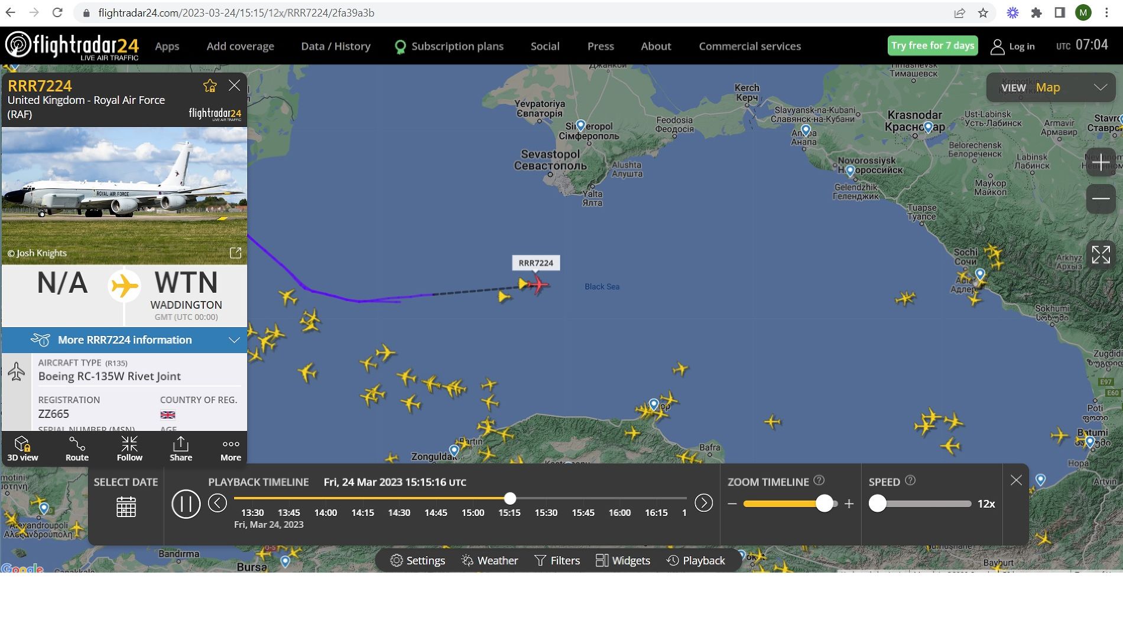
Task: Pause the flight playback
Action: (x=186, y=504)
